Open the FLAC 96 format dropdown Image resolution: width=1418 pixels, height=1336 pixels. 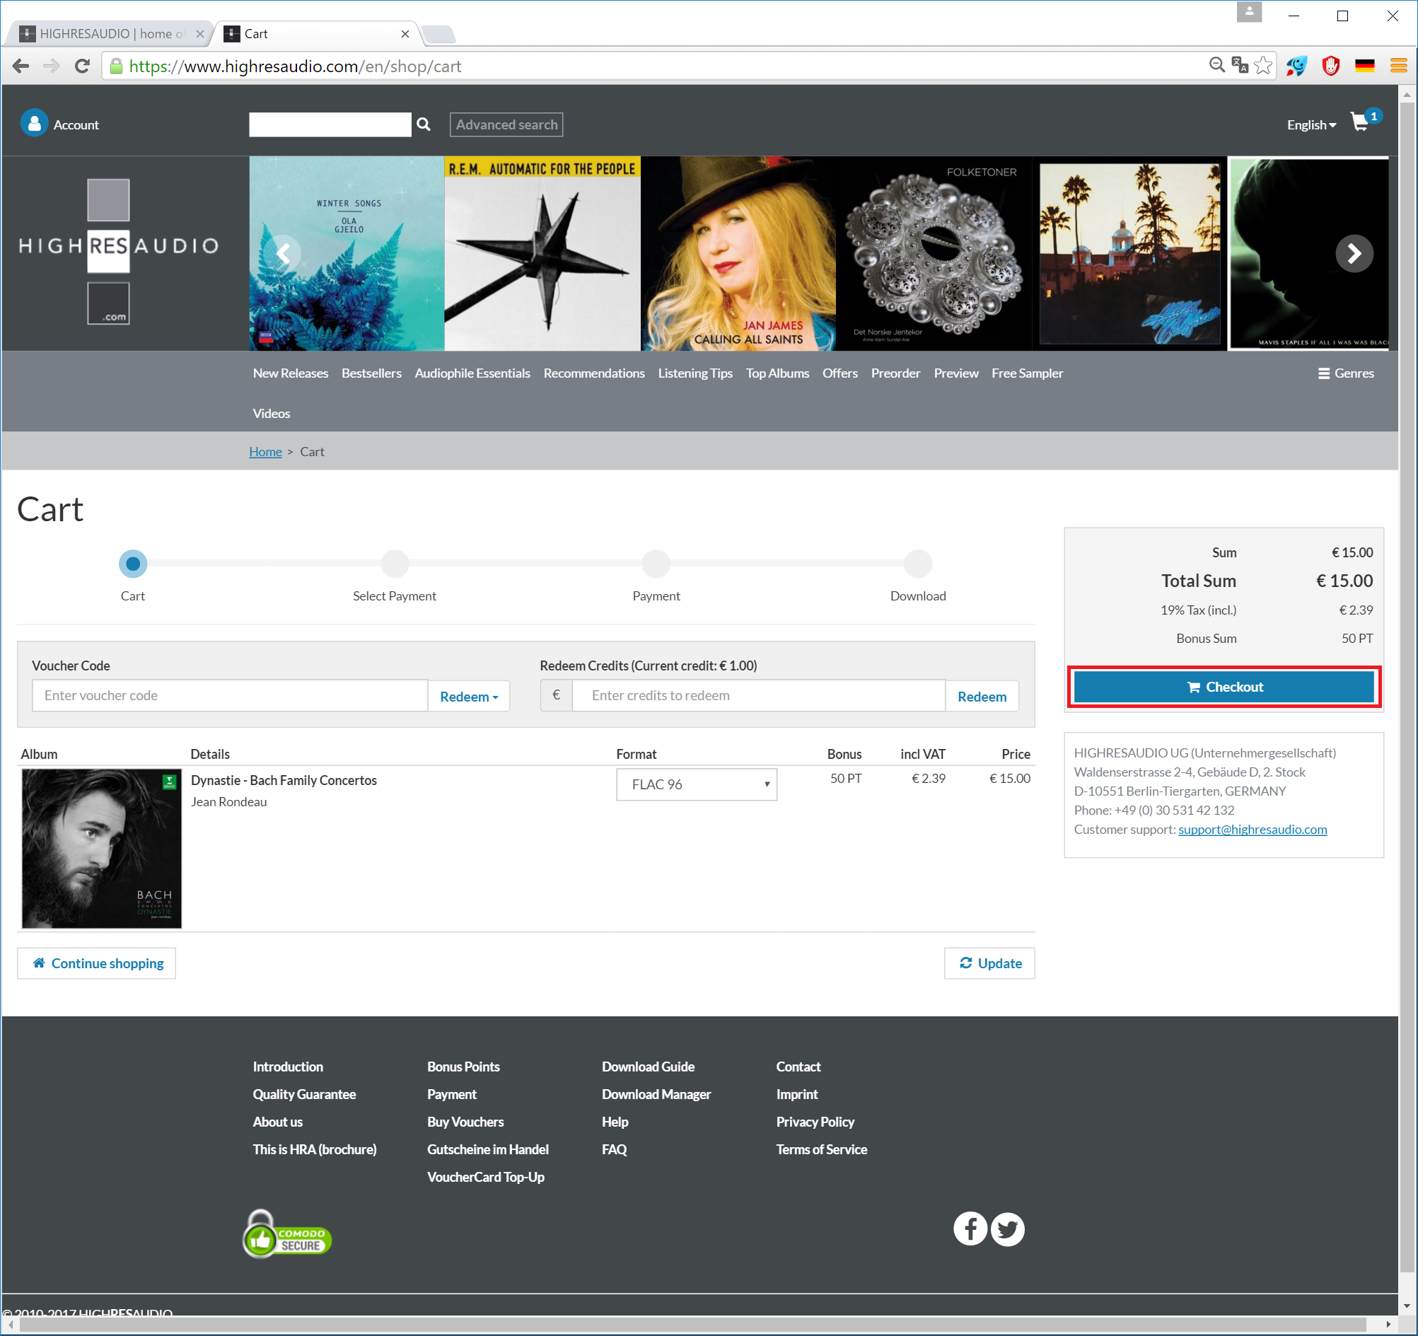[x=696, y=784]
